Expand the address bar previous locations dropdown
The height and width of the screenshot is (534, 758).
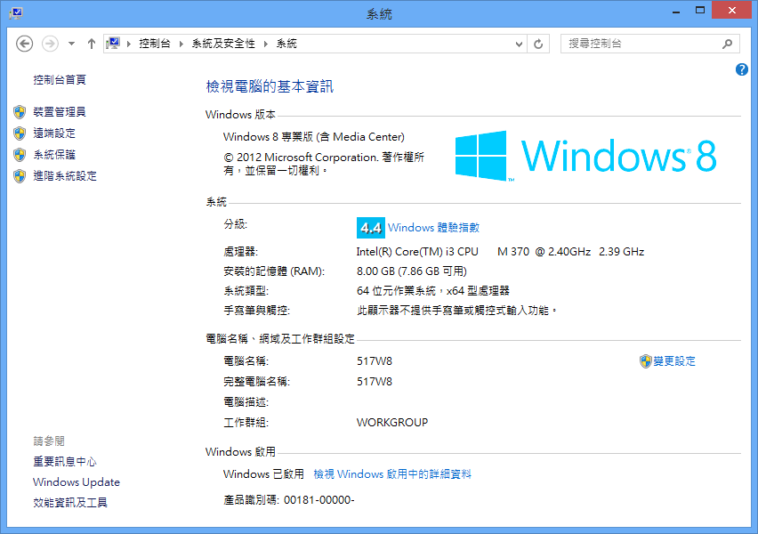click(520, 44)
